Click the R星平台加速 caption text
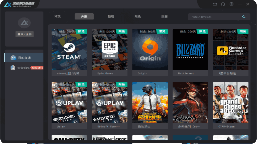This screenshot has height=144, width=257. point(227,74)
